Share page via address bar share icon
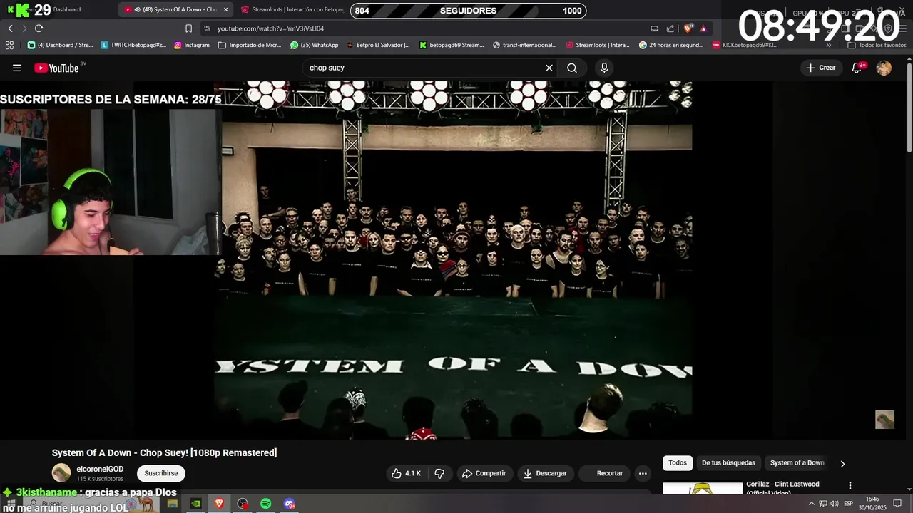Image resolution: width=913 pixels, height=513 pixels. [670, 28]
